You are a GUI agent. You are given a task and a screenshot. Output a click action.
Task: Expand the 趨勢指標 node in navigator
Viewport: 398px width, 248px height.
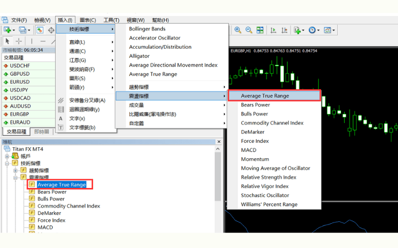click(x=15, y=171)
